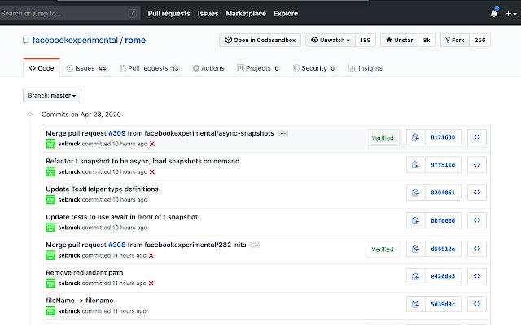View 256 forks count
The image size is (521, 325).
click(x=479, y=40)
